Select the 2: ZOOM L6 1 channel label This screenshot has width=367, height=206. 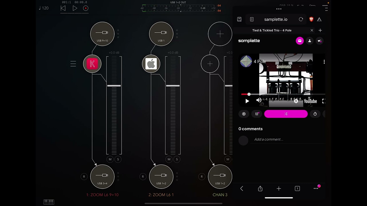tap(161, 195)
